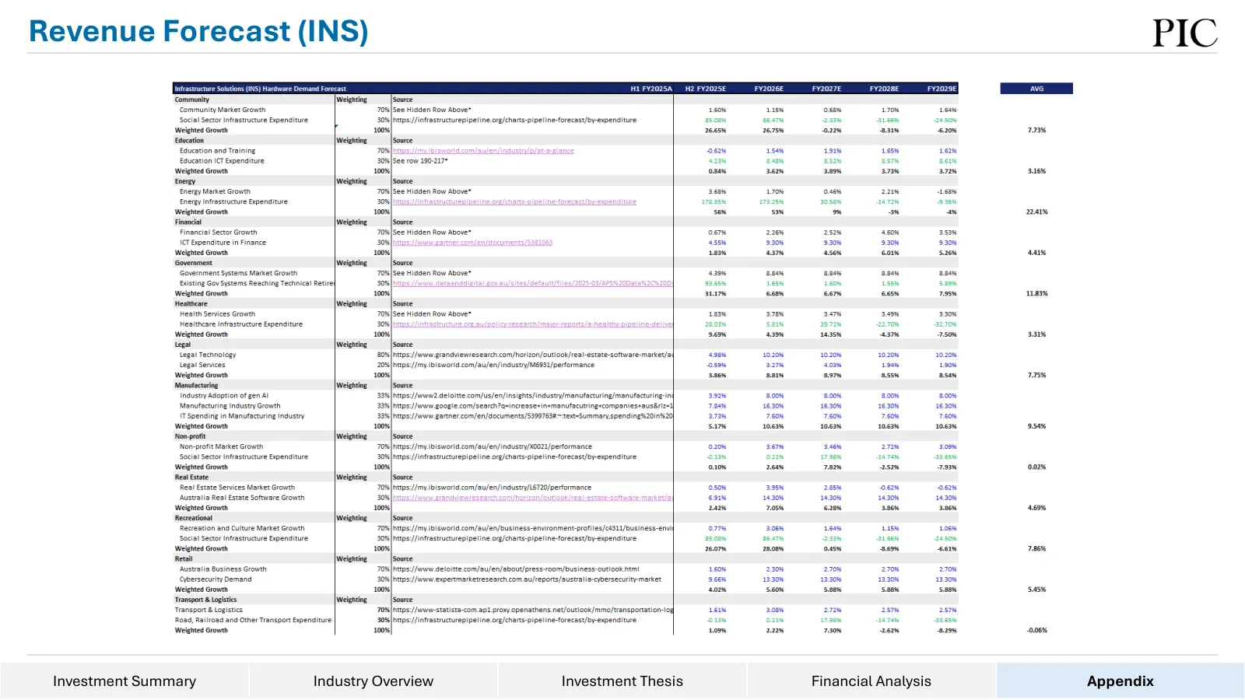The width and height of the screenshot is (1245, 700).
Task: Select the AVG column header
Action: 1036,89
